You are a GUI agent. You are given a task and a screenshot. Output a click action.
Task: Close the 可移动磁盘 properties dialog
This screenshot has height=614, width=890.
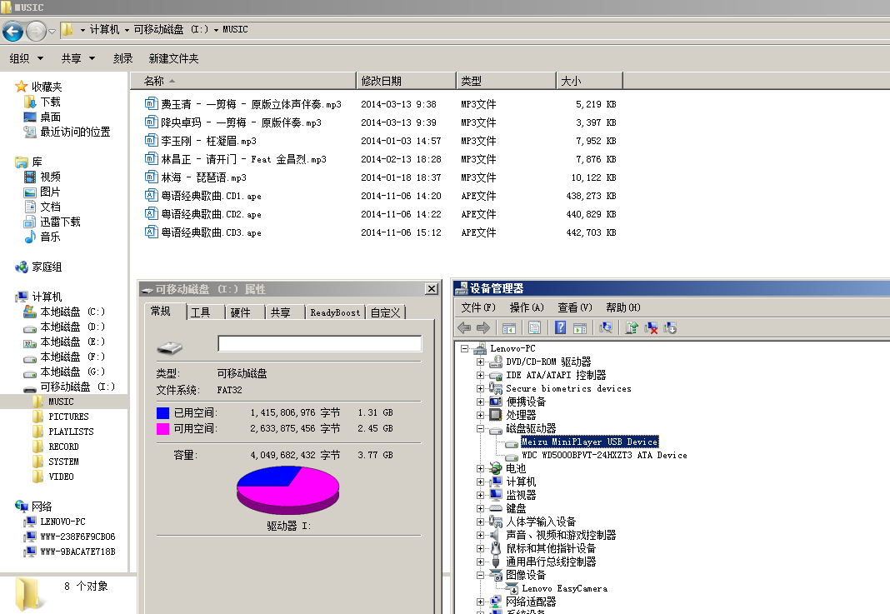click(432, 289)
